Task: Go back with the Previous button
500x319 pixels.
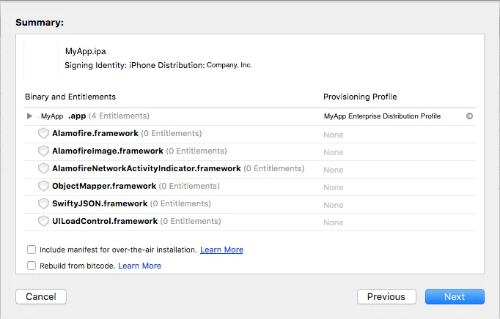Action: coord(386,296)
